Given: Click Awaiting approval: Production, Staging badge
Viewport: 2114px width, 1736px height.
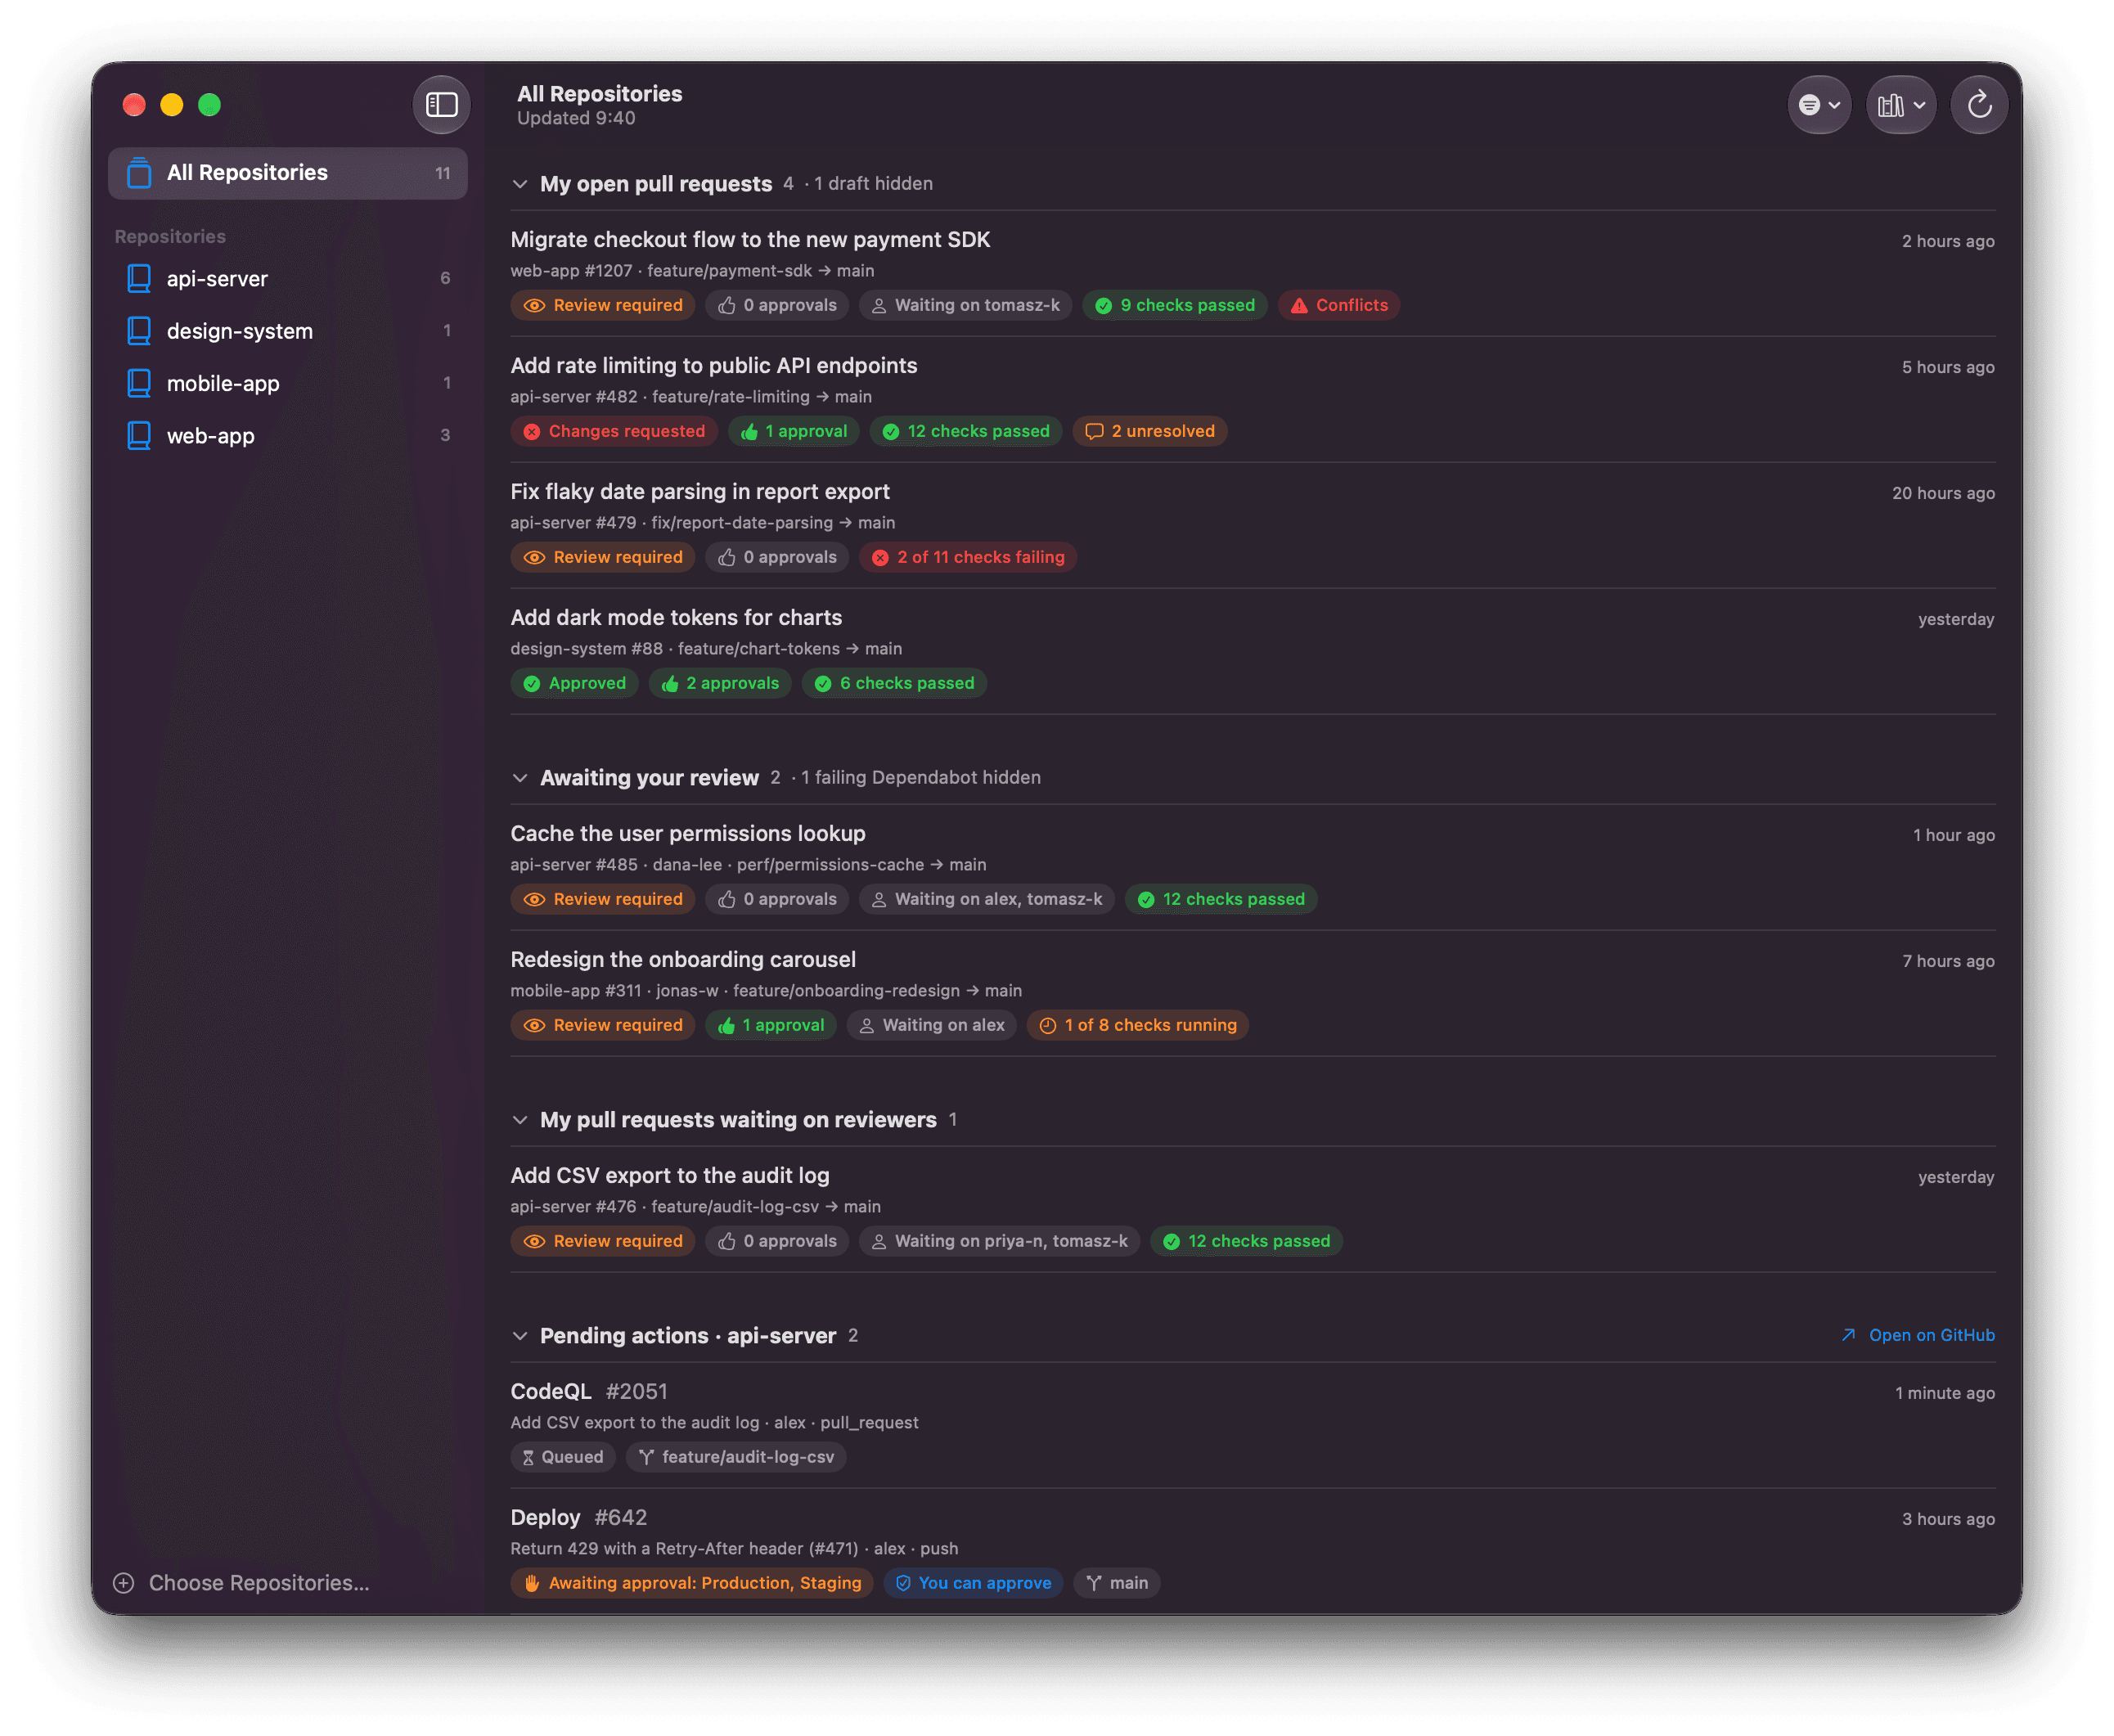Looking at the screenshot, I should (692, 1584).
